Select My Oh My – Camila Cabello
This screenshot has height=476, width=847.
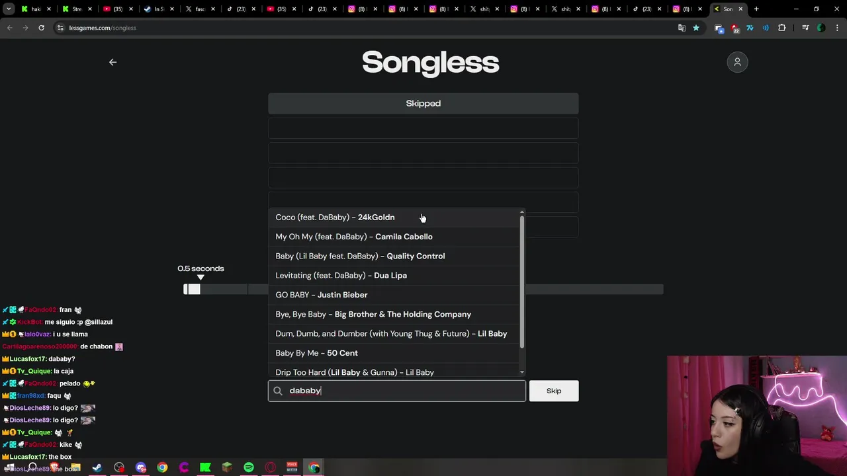(x=394, y=237)
